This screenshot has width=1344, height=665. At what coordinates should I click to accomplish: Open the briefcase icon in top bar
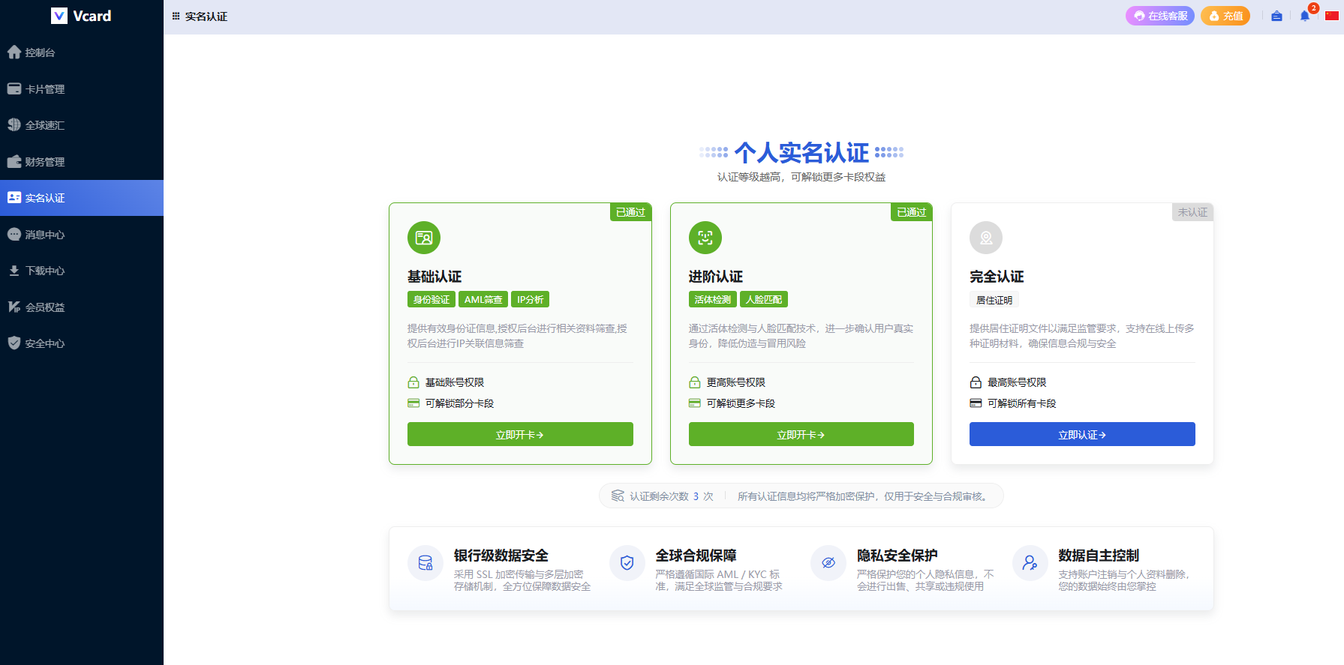1276,16
